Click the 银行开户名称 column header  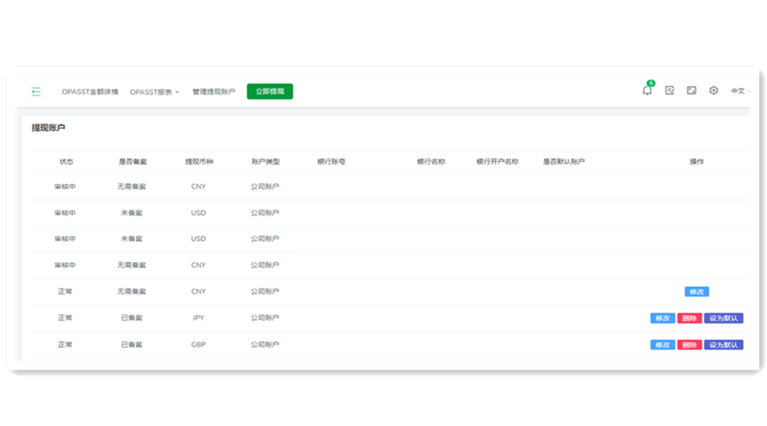[x=498, y=161]
